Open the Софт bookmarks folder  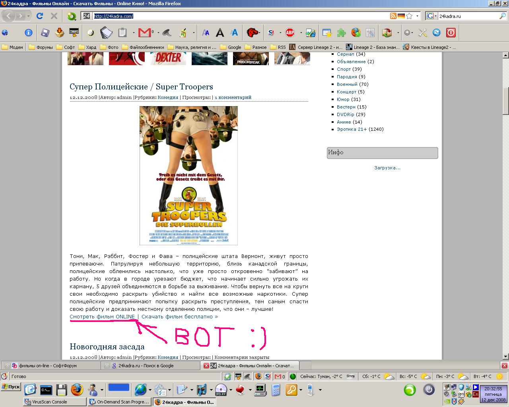(66, 47)
